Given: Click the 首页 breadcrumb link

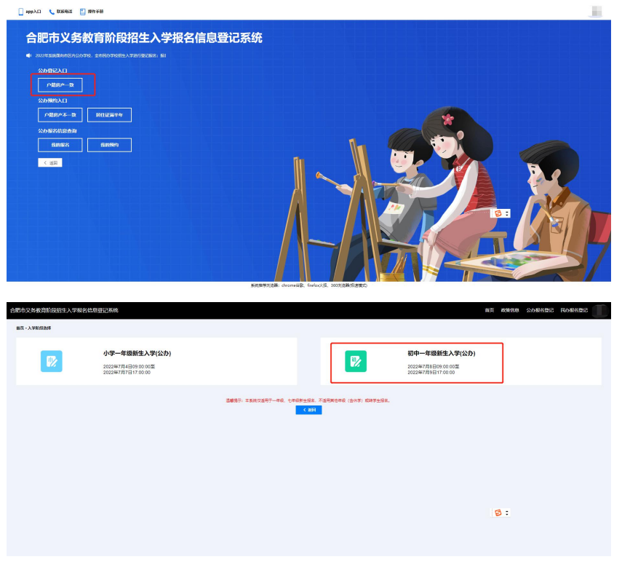Looking at the screenshot, I should [20, 328].
